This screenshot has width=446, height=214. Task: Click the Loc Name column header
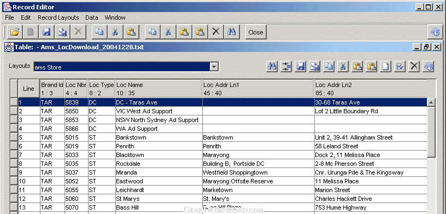(x=159, y=89)
